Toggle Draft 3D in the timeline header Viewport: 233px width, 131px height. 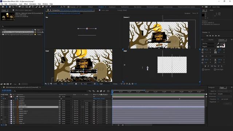[x=94, y=91]
